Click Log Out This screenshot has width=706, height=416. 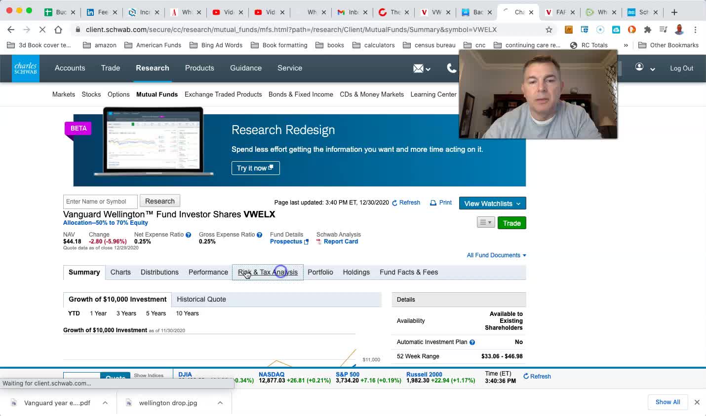(x=681, y=69)
